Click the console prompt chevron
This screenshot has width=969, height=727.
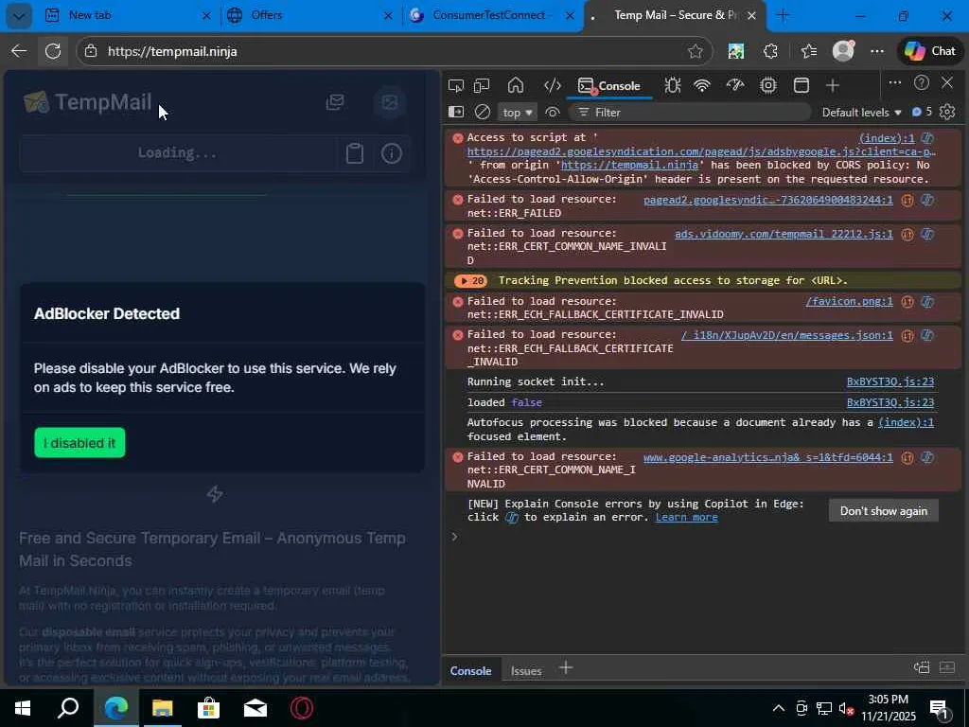(454, 537)
